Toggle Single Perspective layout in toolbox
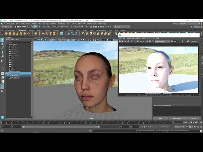 pos(2,73)
